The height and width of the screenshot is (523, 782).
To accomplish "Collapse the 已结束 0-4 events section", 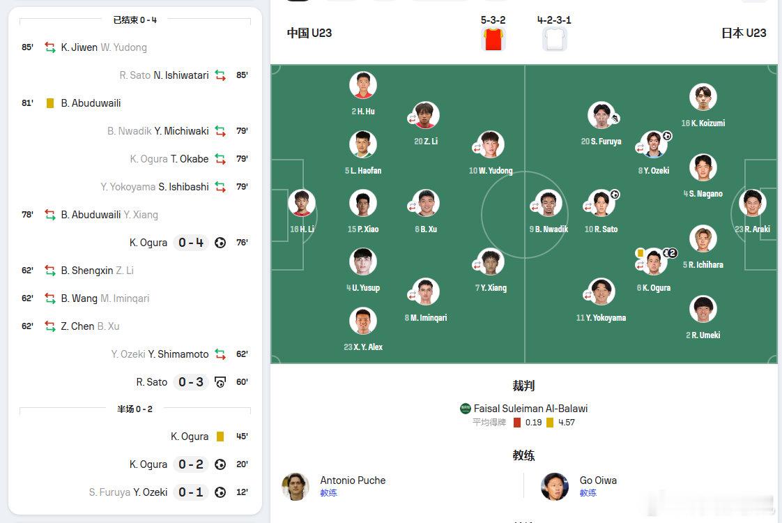I will click(x=135, y=20).
